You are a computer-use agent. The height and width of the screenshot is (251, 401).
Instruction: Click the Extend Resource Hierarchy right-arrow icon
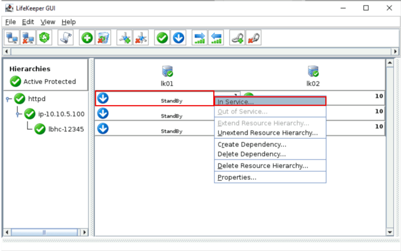coord(200,37)
